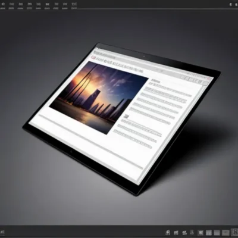The width and height of the screenshot is (238, 238).
Task: Click the small gray icon between tablet text paragraphs
Action: 126,116
